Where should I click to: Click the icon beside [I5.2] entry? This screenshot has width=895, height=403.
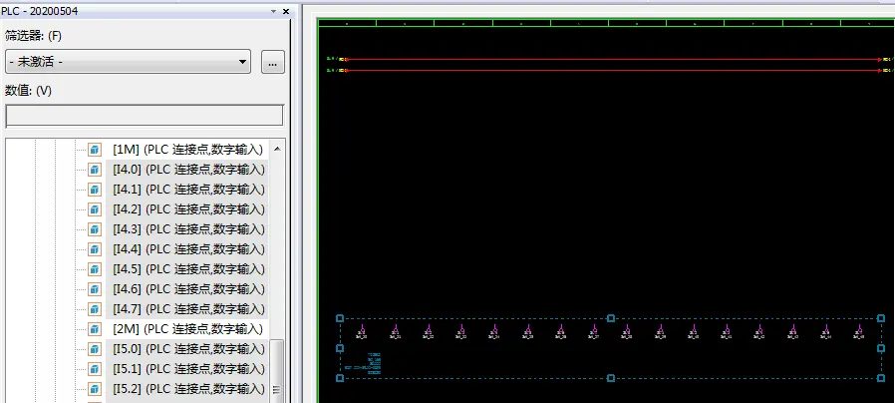(x=95, y=389)
